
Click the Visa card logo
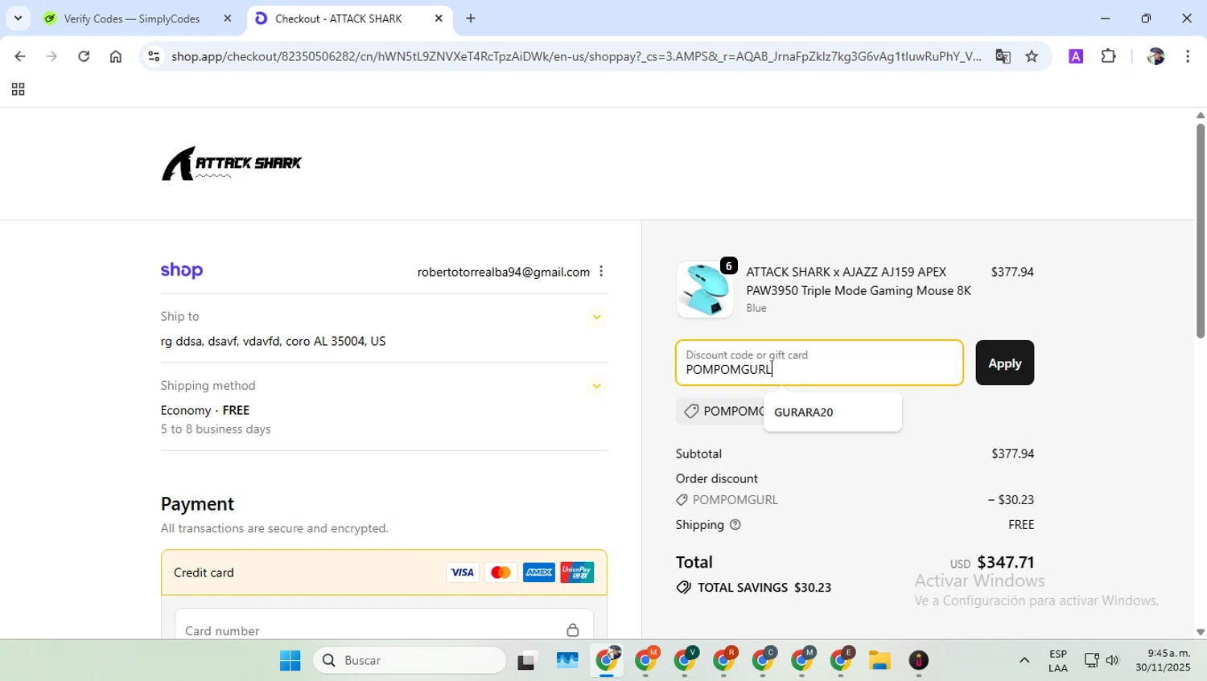[x=462, y=572]
